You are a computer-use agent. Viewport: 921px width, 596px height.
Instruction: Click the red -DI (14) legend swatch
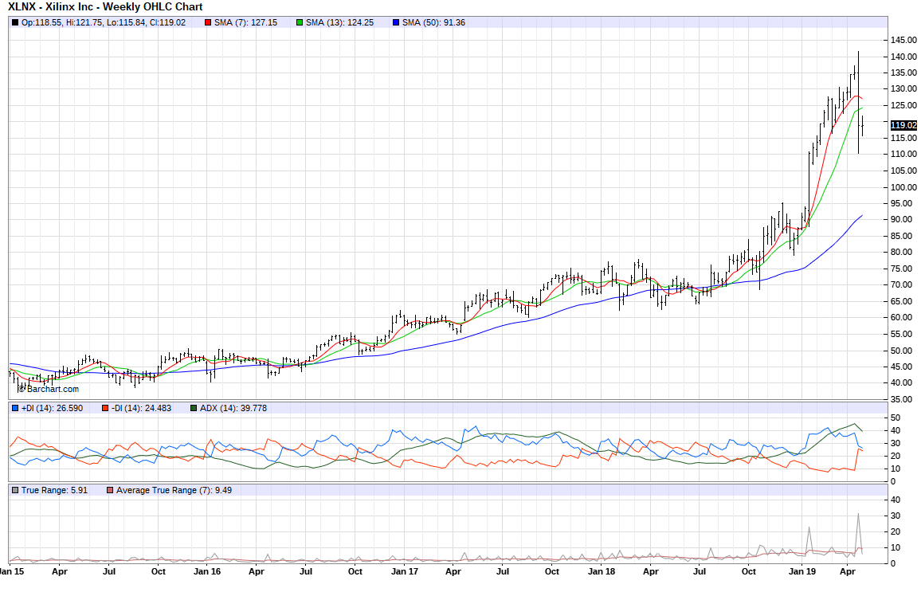(x=104, y=408)
